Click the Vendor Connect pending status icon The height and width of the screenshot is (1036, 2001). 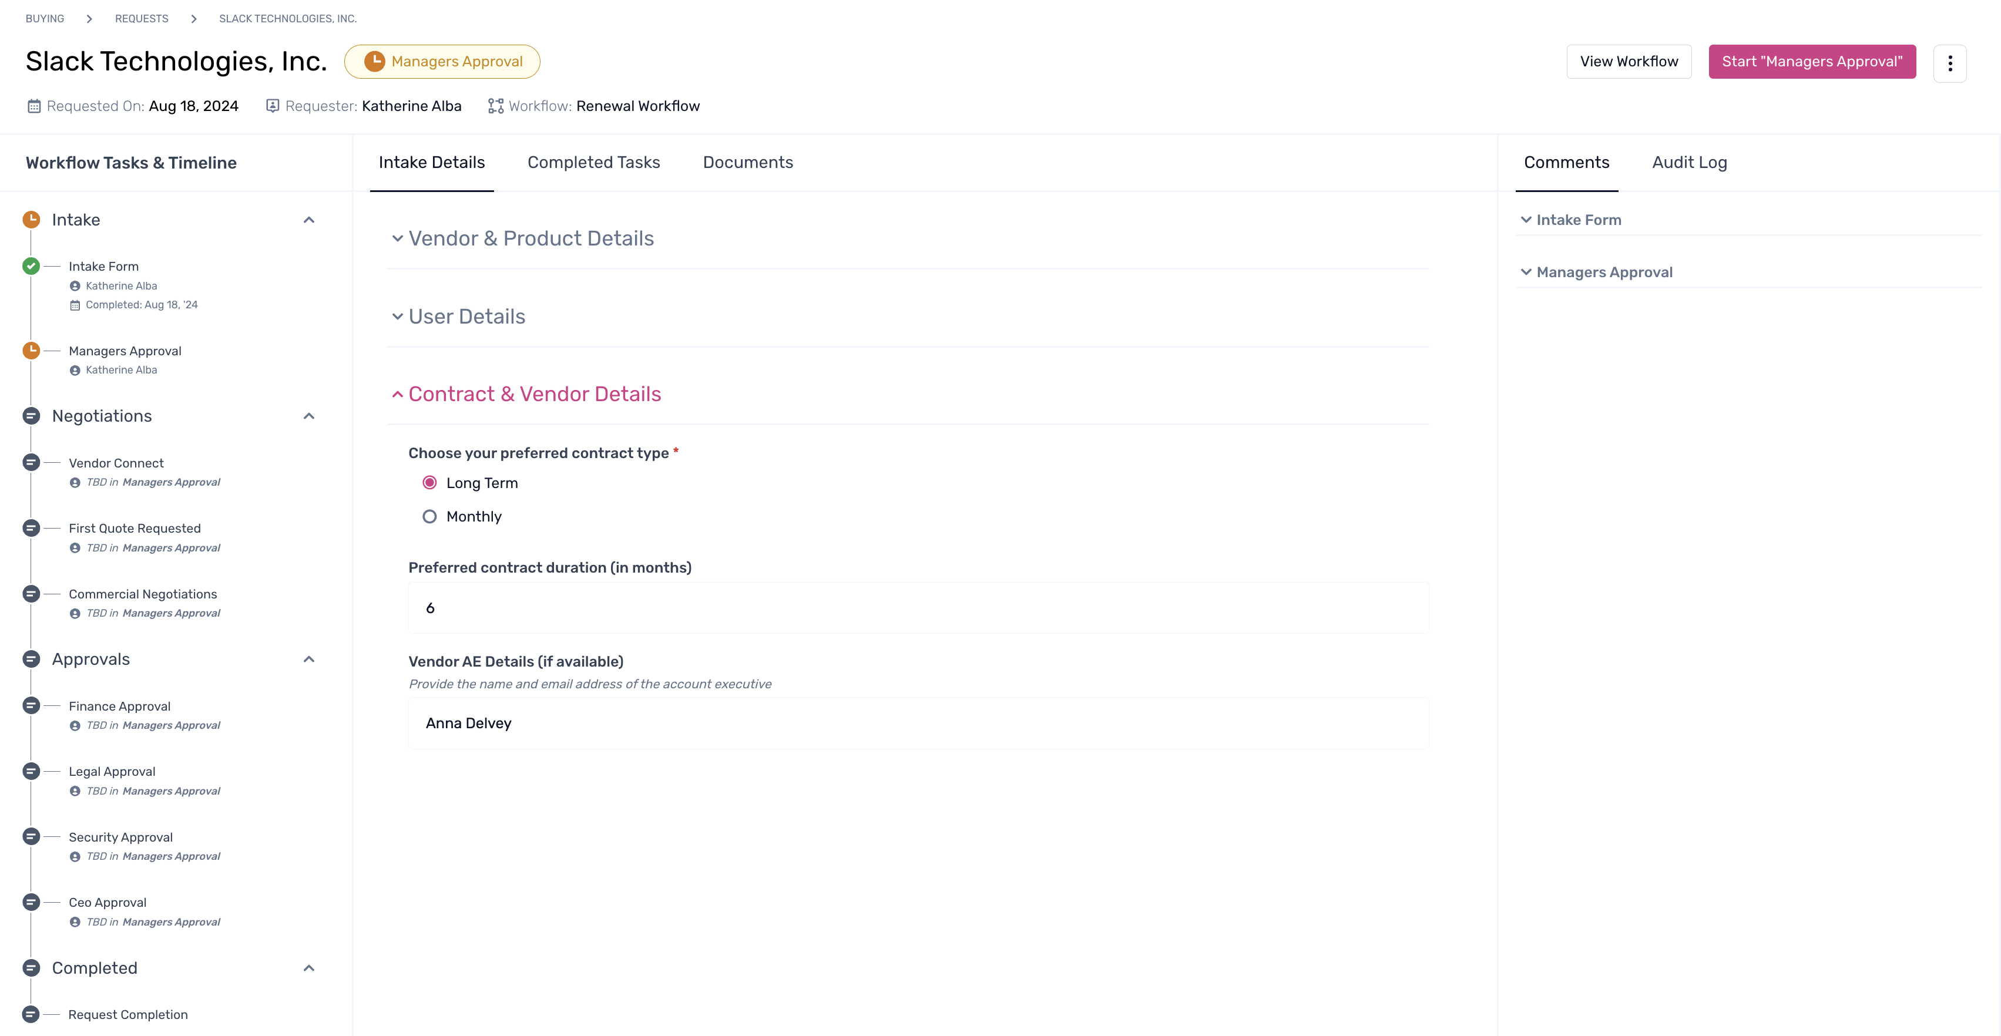tap(31, 463)
